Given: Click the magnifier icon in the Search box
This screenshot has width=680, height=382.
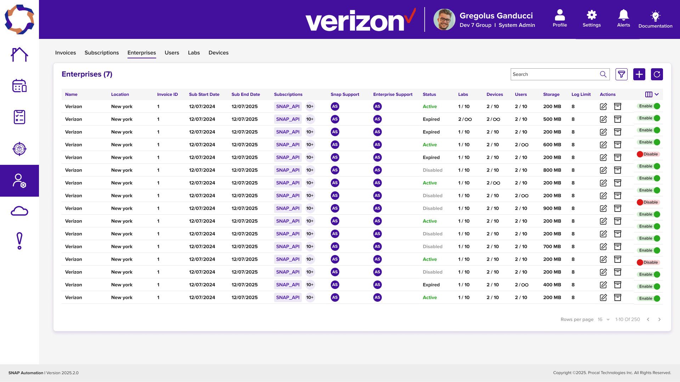Looking at the screenshot, I should (603, 74).
